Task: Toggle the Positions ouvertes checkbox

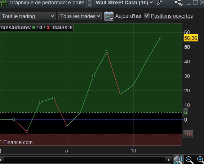Action: pyautogui.click(x=147, y=16)
